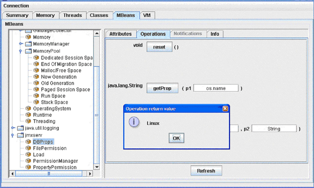
Task: Select the Operations sub-tab
Action: (x=153, y=34)
